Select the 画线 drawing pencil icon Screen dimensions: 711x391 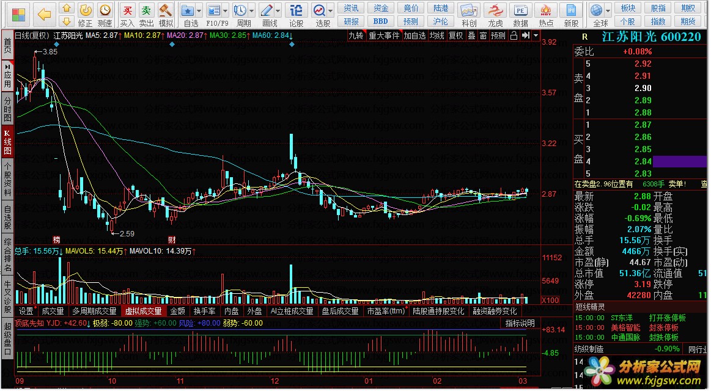(267, 10)
